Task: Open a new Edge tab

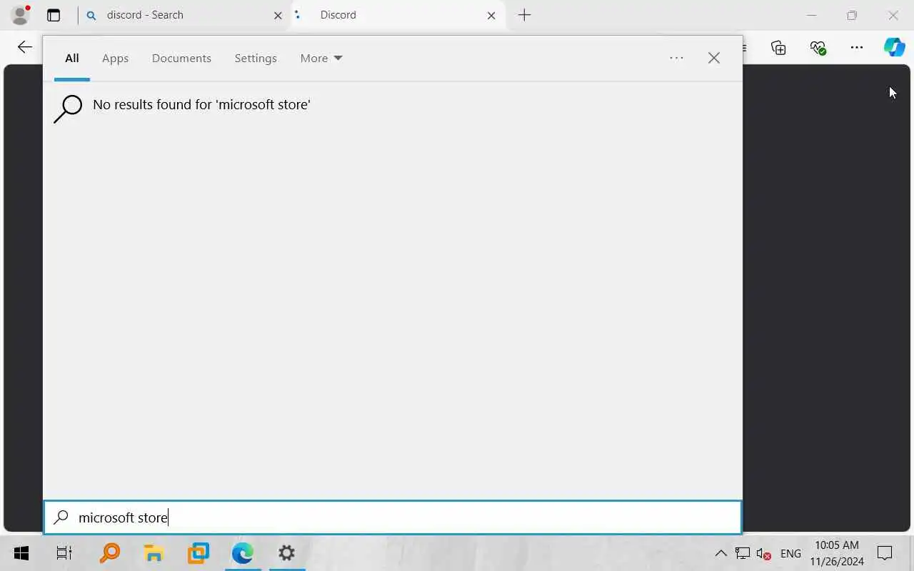Action: tap(524, 15)
